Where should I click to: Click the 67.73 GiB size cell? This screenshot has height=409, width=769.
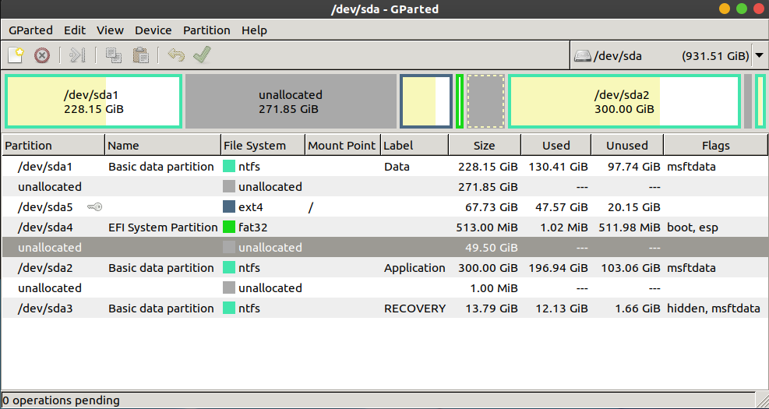point(492,207)
